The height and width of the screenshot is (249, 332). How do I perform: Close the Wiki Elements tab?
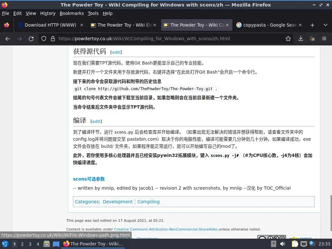click(x=155, y=25)
